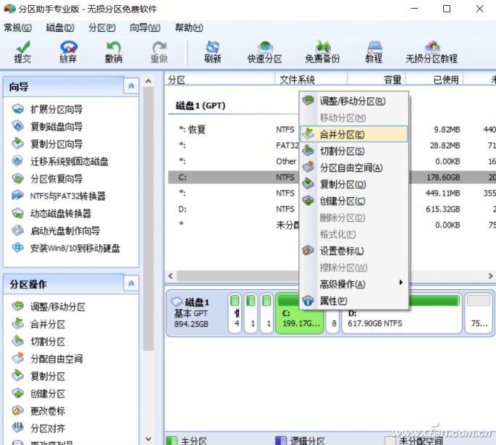
Task: Select 切割分区 in 分区操作 panel
Action: [x=38, y=341]
